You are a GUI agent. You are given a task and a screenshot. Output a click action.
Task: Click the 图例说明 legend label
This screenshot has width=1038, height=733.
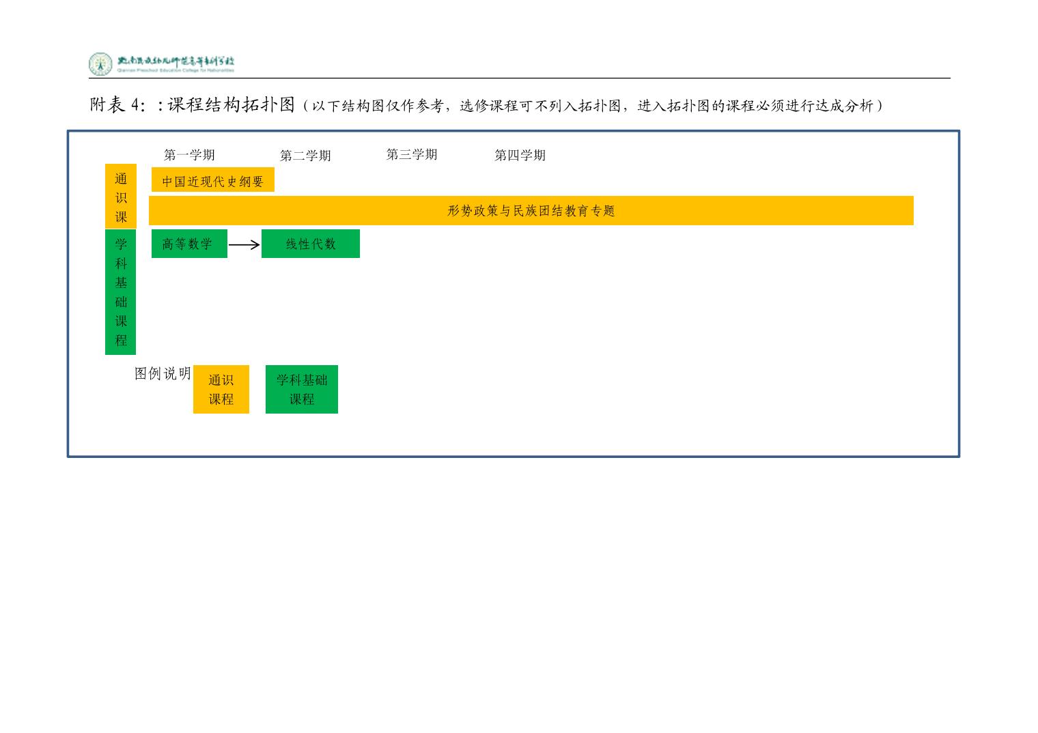click(163, 373)
